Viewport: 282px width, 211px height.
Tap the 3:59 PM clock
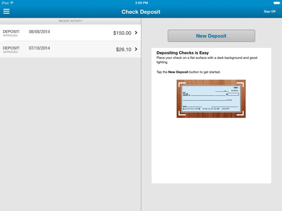(x=141, y=3)
